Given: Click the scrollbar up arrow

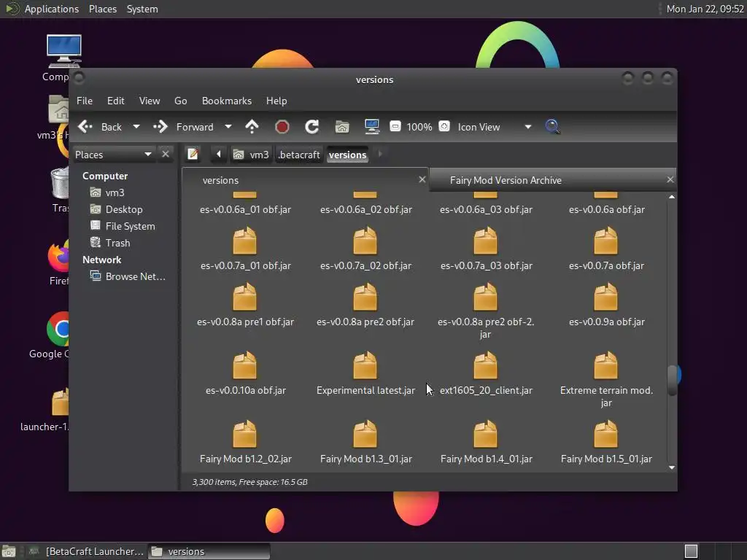Looking at the screenshot, I should click(x=672, y=197).
